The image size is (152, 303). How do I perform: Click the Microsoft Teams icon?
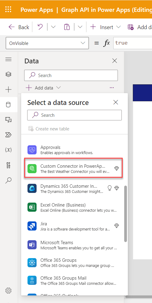pyautogui.click(x=32, y=245)
